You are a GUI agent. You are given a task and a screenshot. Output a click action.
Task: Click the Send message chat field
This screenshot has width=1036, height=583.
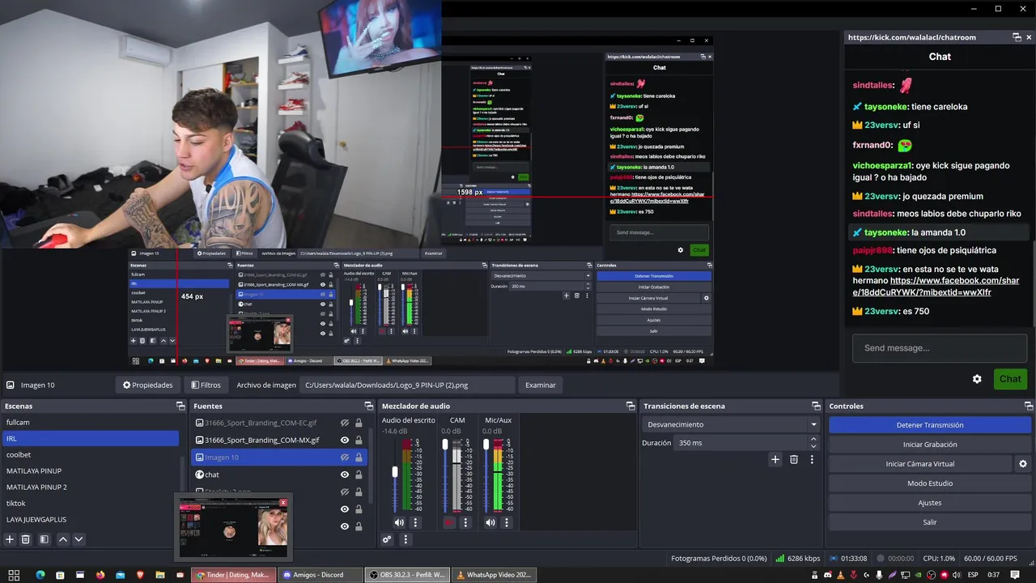(940, 348)
